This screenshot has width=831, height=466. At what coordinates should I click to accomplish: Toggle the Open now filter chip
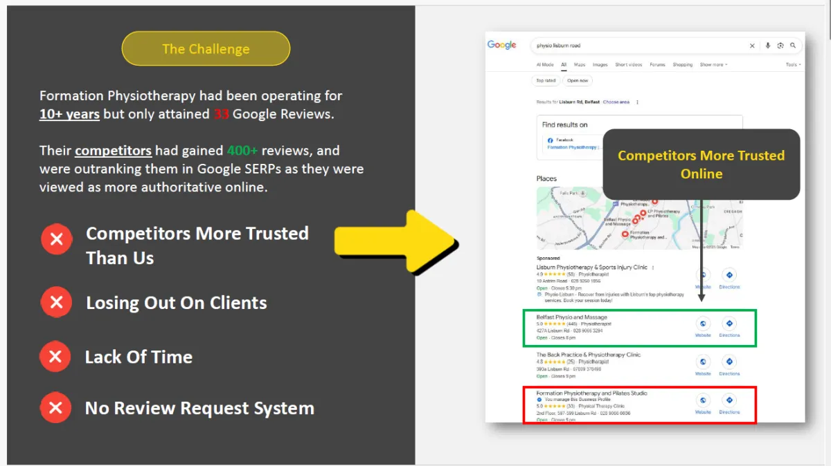[578, 81]
